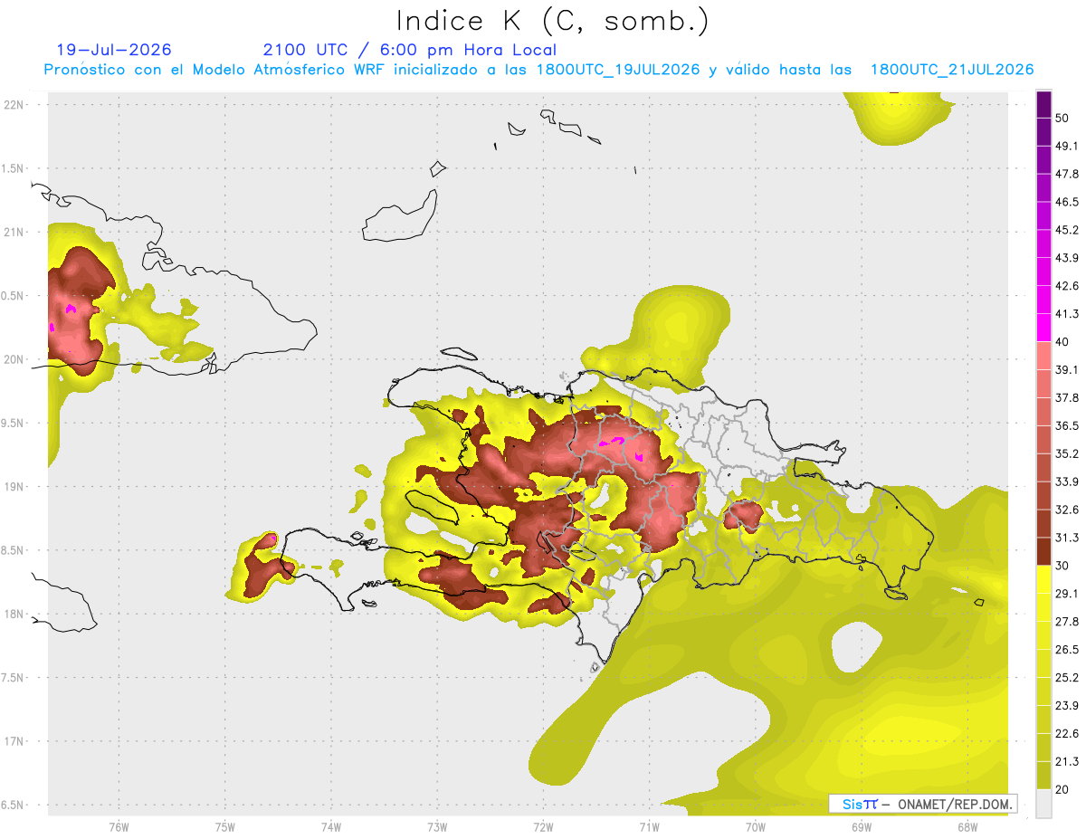This screenshot has height=839, width=1086.
Task: Click the colorbar value "45.2"
Action: point(1066,230)
